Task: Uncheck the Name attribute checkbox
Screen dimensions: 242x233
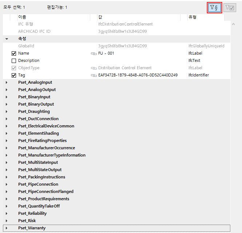Action: tap(14, 54)
